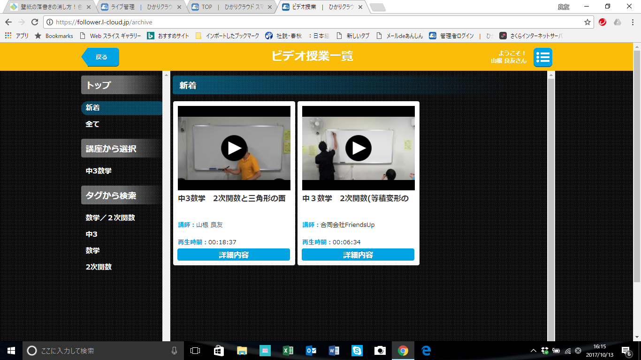Open the アプリ apps bookmark shortcut
641x360 pixels.
tap(17, 36)
